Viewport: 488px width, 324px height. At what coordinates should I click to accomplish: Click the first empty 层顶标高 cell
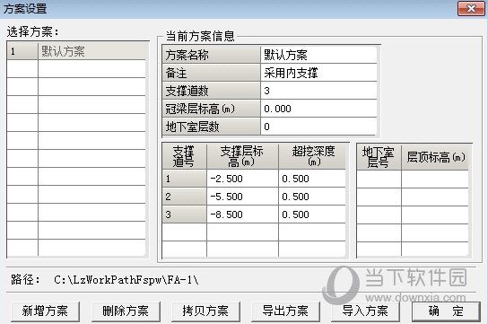[x=435, y=180]
